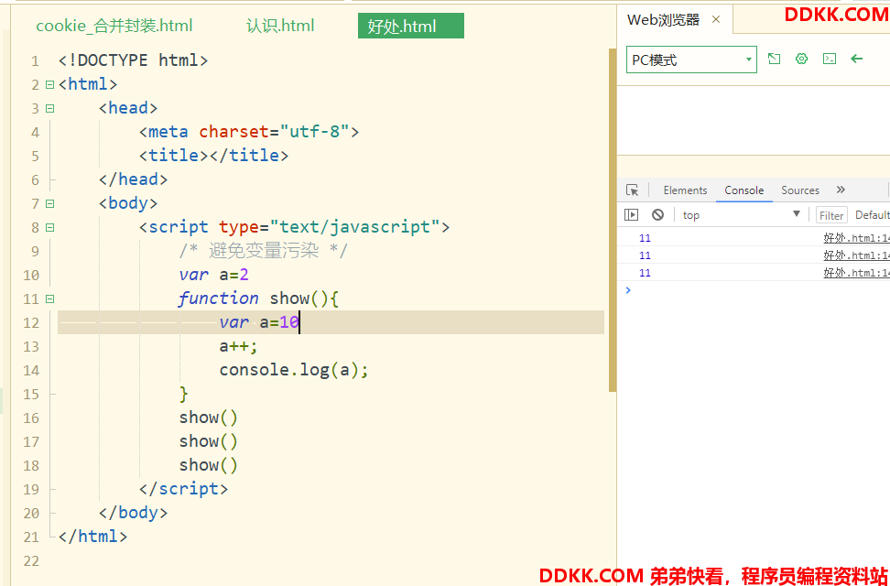Open source link of first console log
The height and width of the screenshot is (586, 890).
tap(856, 238)
